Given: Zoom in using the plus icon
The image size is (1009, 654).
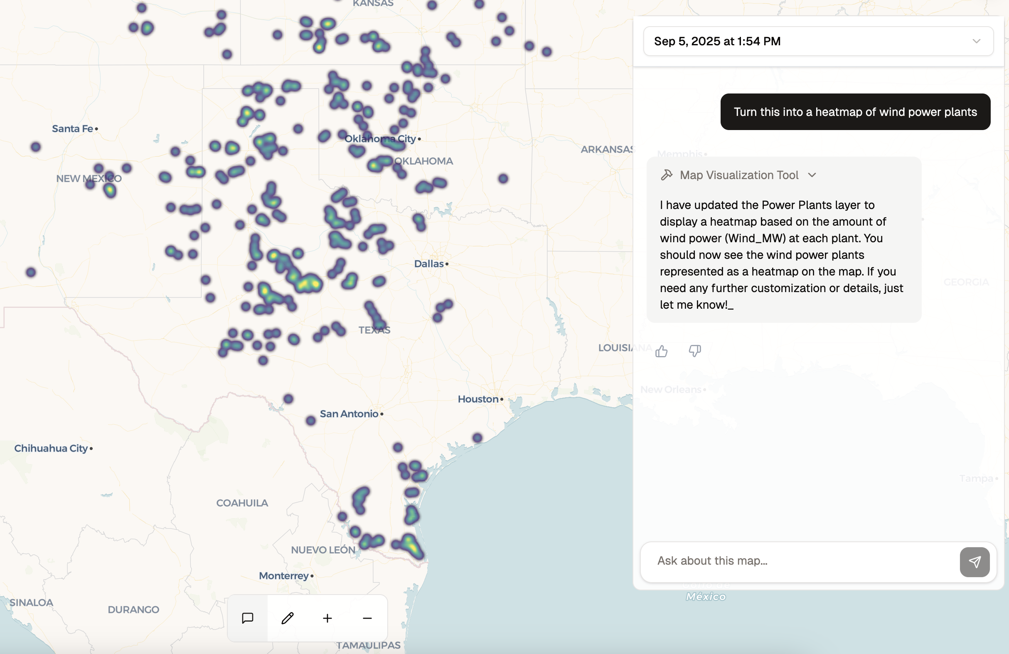Looking at the screenshot, I should [x=327, y=618].
